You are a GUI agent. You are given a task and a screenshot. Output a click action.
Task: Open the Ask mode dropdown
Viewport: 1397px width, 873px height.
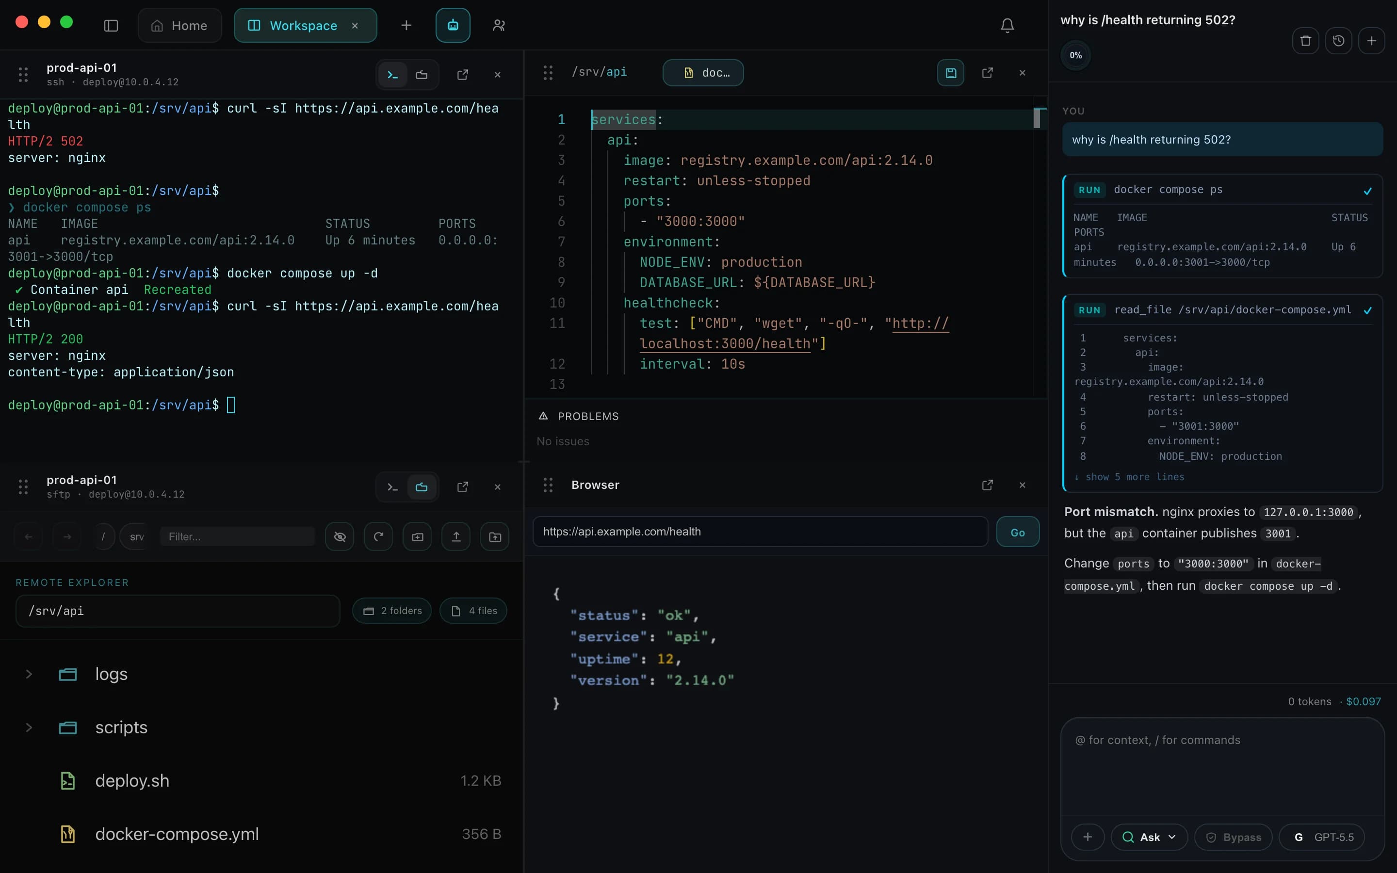tap(1149, 837)
